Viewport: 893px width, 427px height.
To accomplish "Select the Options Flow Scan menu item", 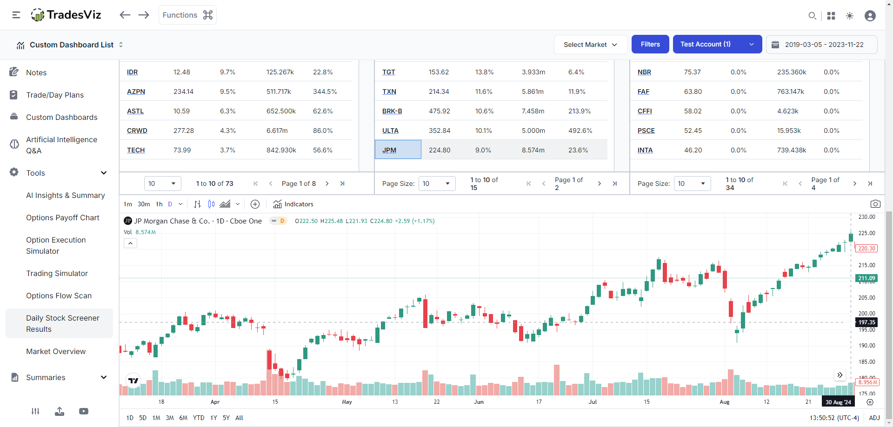I will click(x=59, y=296).
